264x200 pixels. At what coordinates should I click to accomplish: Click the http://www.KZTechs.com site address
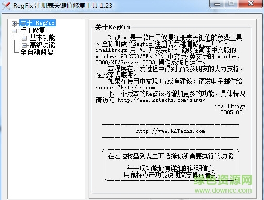click(x=170, y=131)
